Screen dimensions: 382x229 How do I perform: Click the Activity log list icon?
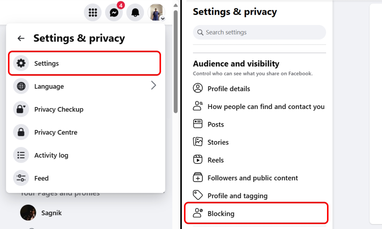[21, 155]
